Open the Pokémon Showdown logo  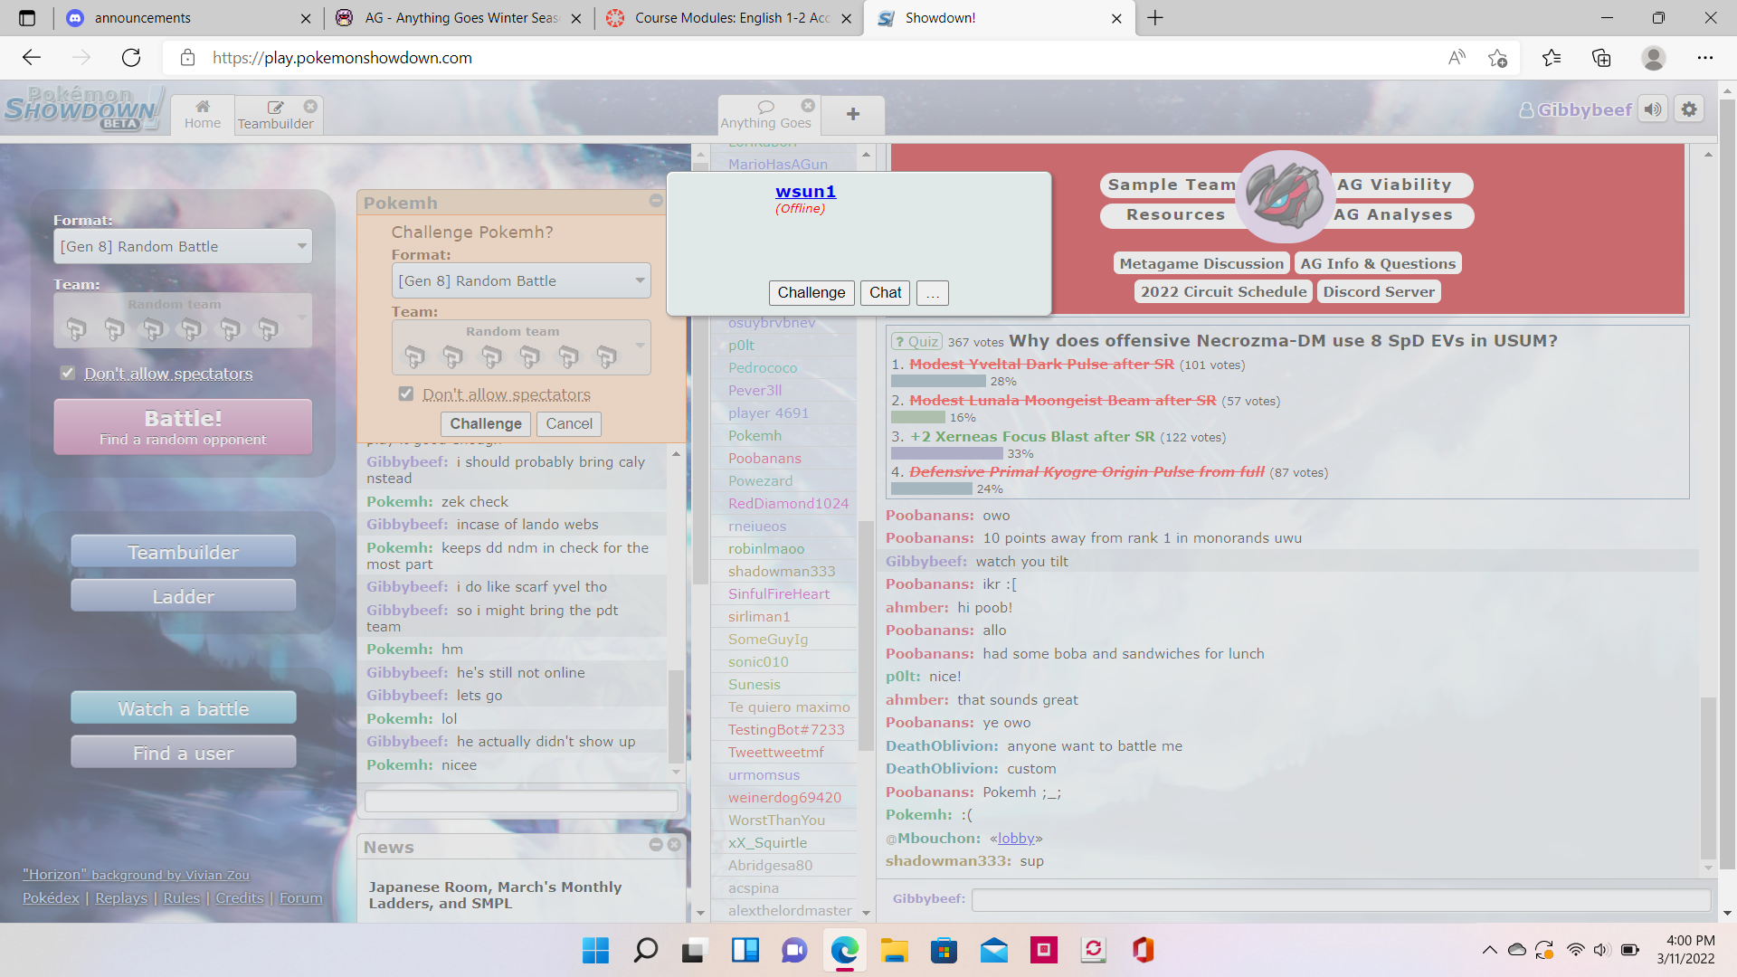pyautogui.click(x=83, y=109)
